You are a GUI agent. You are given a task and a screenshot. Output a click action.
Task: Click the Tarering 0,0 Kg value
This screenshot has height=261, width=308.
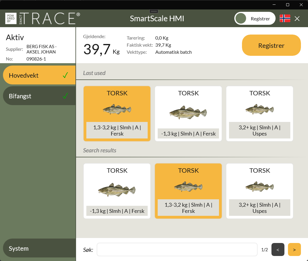[162, 38]
